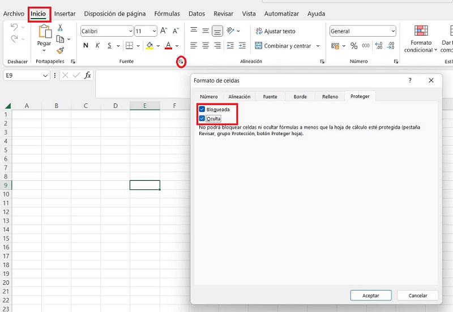Open the Borde tab in dialog
453x312 pixels.
(300, 97)
